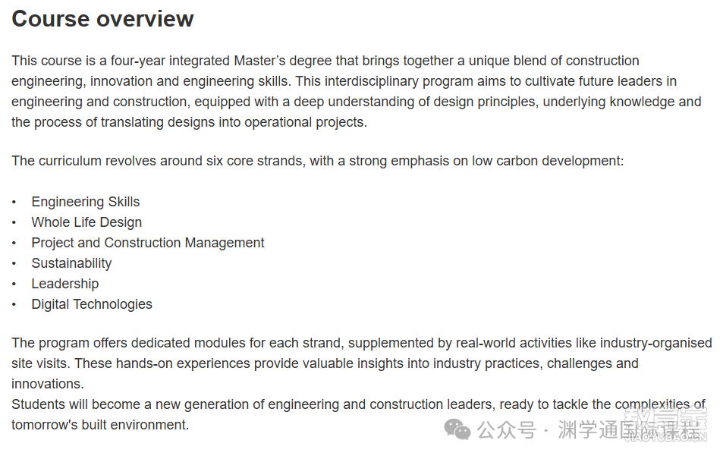Click the JIAOYUBAO.CN watermark logo

(666, 424)
